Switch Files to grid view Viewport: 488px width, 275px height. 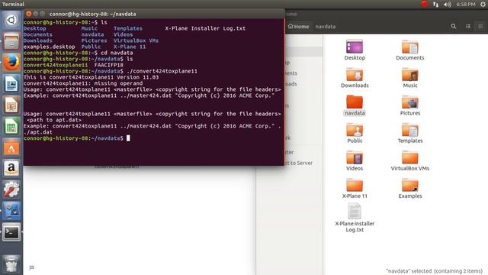(x=480, y=27)
